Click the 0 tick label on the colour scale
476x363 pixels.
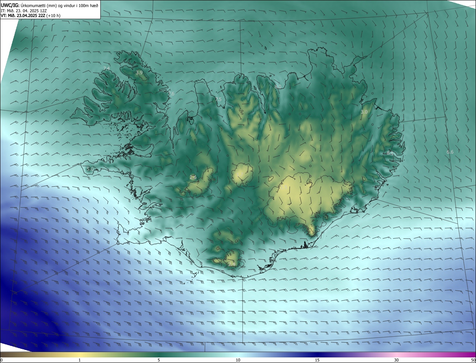[1, 360]
